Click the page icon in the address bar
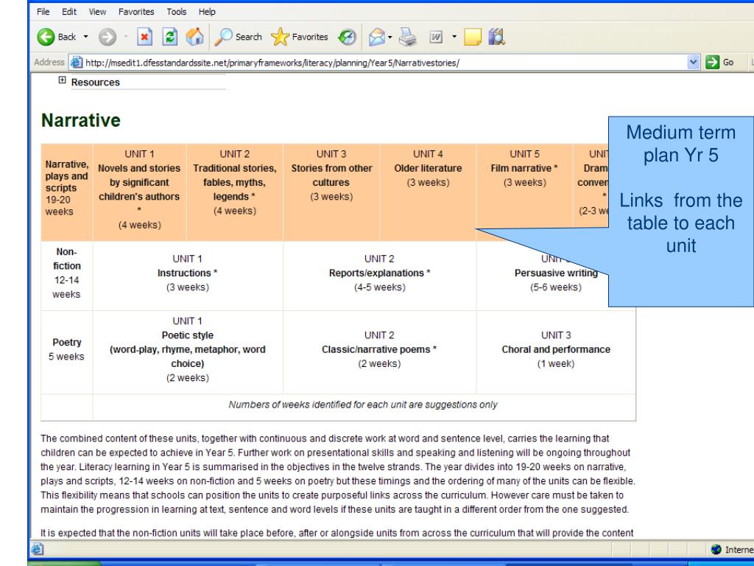 pos(76,63)
